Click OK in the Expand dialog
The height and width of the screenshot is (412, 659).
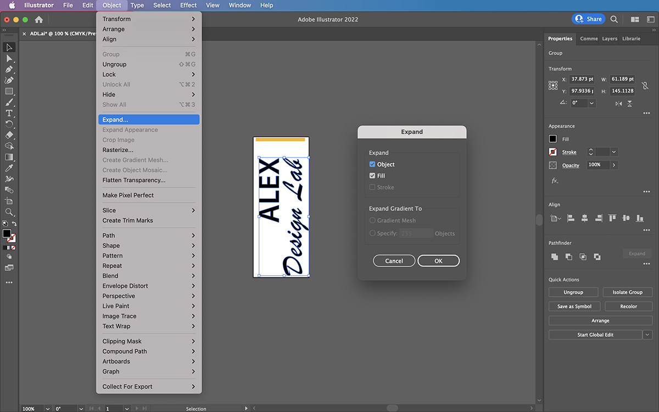point(438,260)
